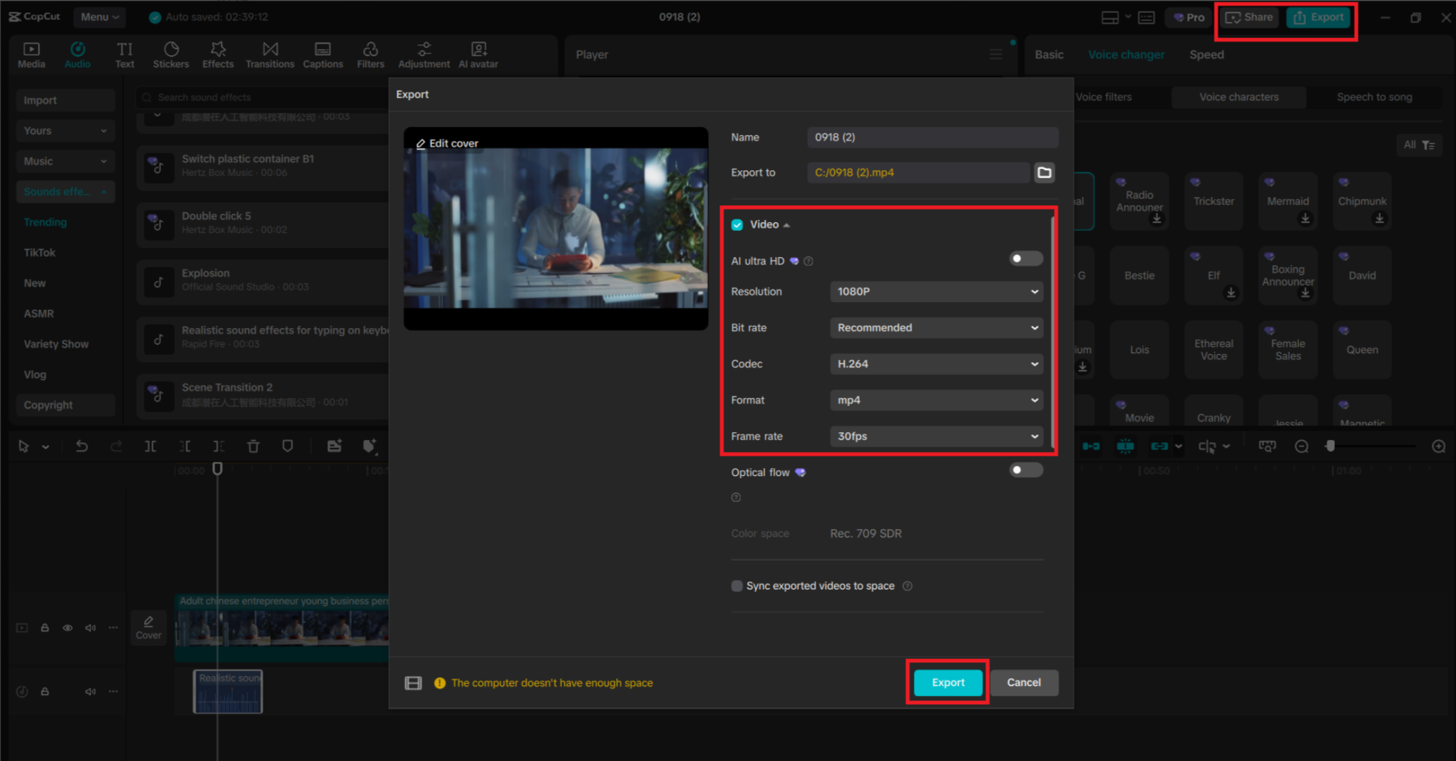1456x761 pixels.
Task: Click the Export button in the dialog
Action: click(x=947, y=682)
